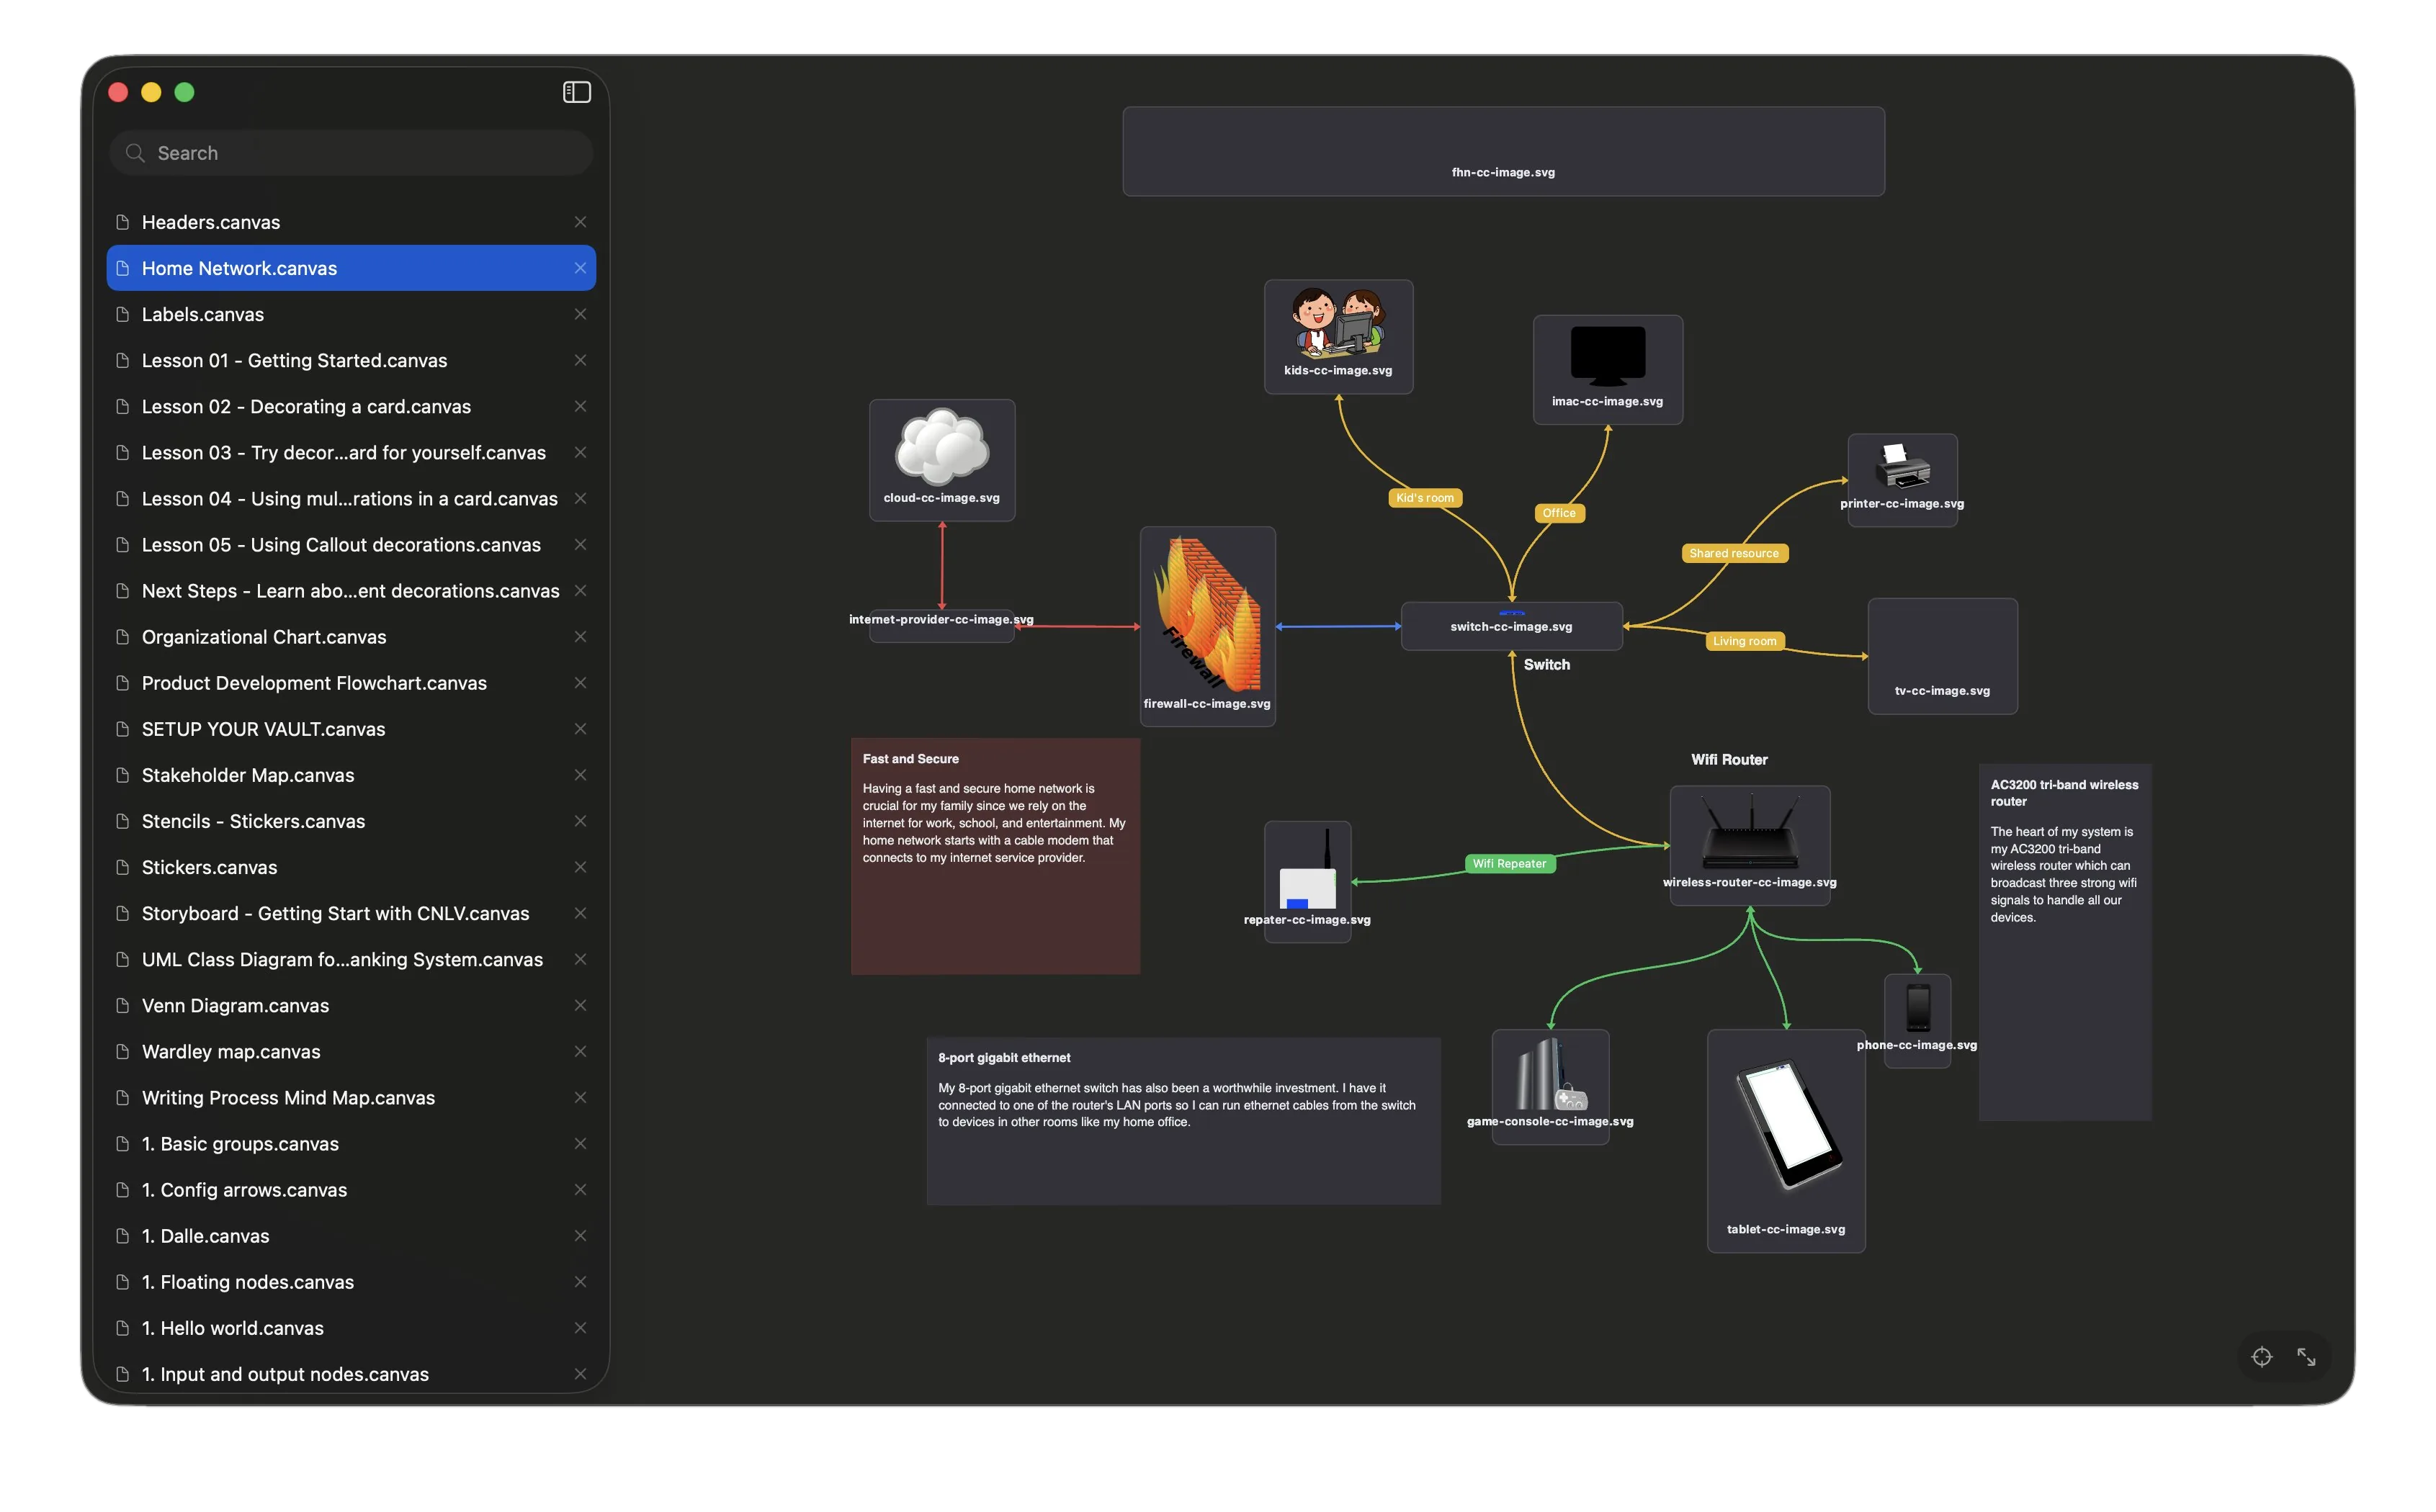Focus the Search field
2436x1512 pixels.
(351, 153)
